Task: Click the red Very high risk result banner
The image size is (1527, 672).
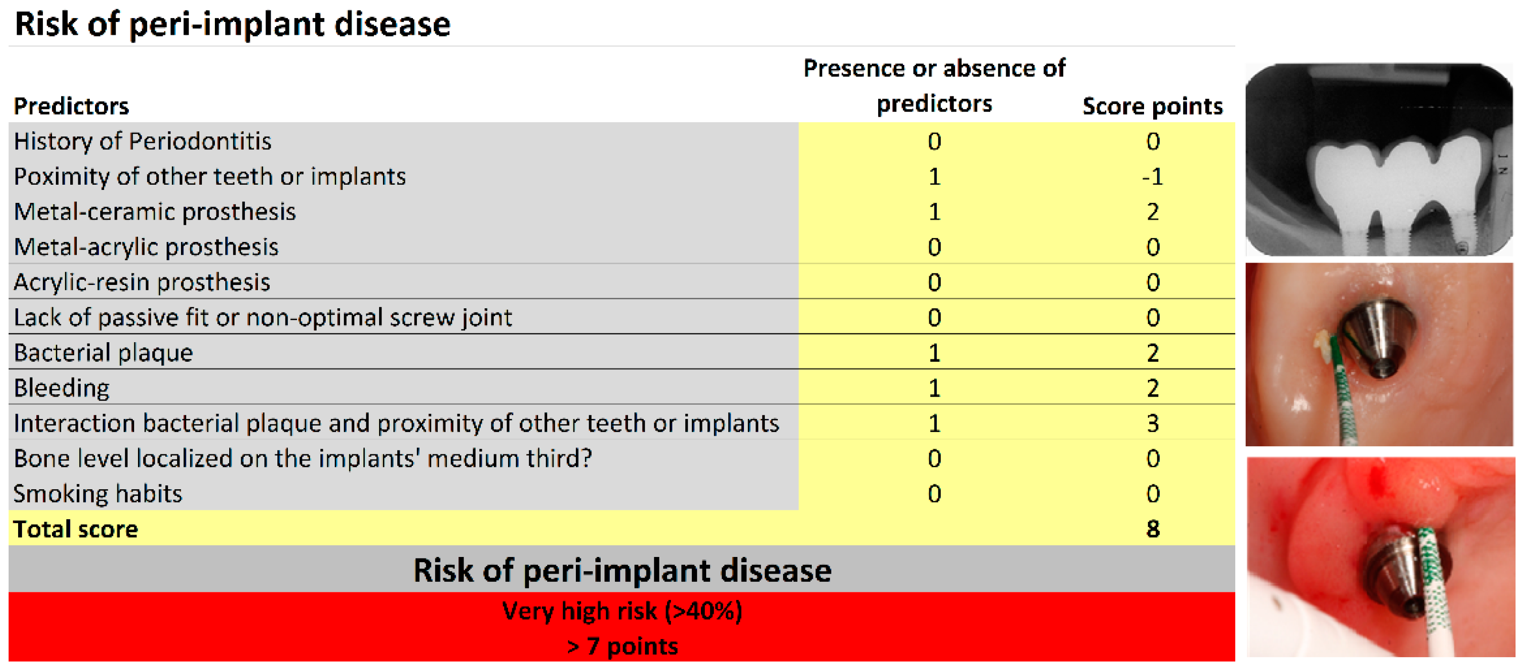Action: pos(621,627)
